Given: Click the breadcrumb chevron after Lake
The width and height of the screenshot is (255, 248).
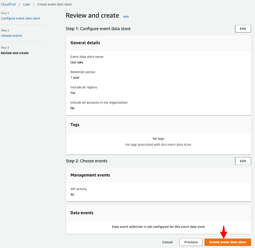Looking at the screenshot, I should point(34,4).
